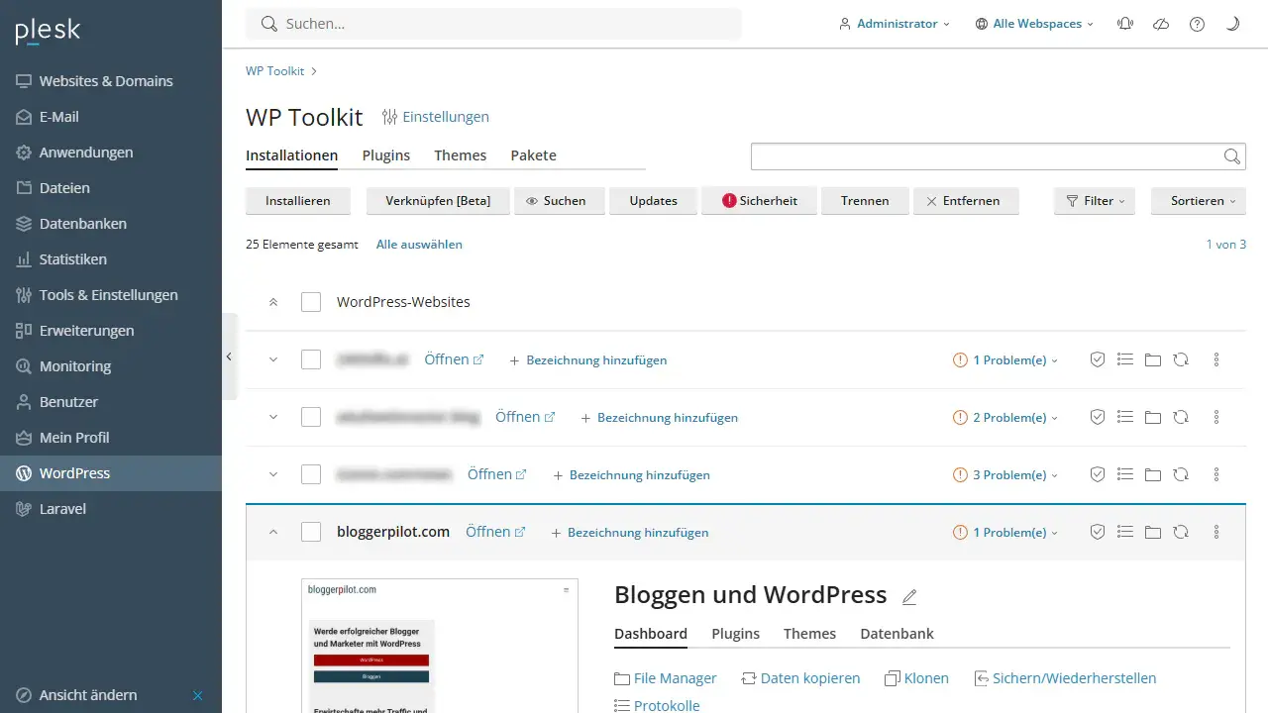Collapse the bloggerpilot.com row details
1268x713 pixels.
pyautogui.click(x=273, y=533)
